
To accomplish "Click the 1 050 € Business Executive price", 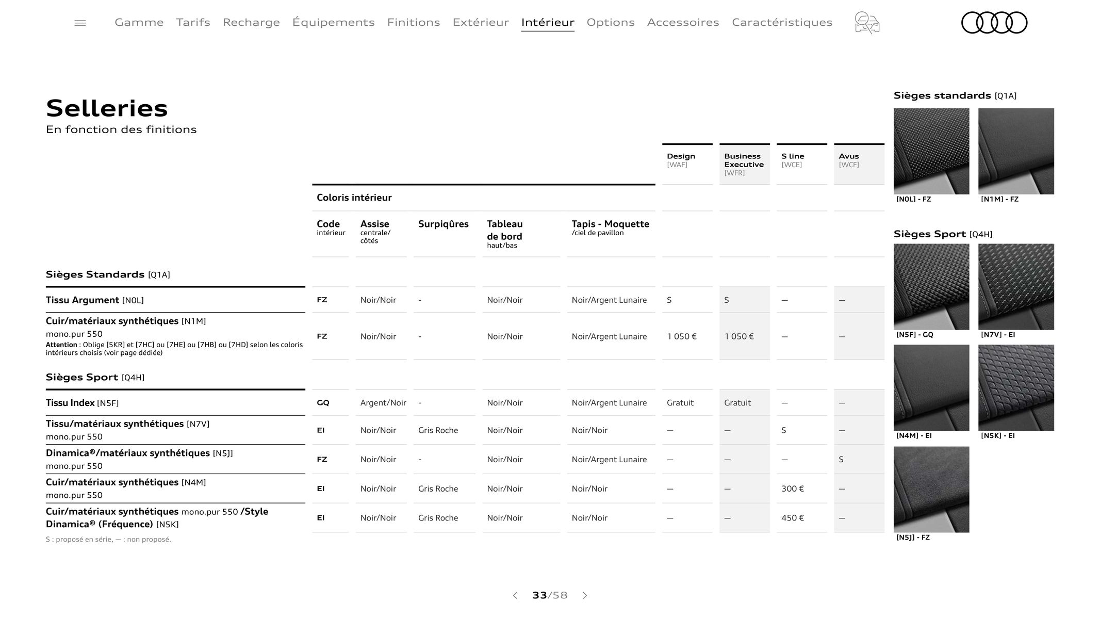I will tap(739, 336).
